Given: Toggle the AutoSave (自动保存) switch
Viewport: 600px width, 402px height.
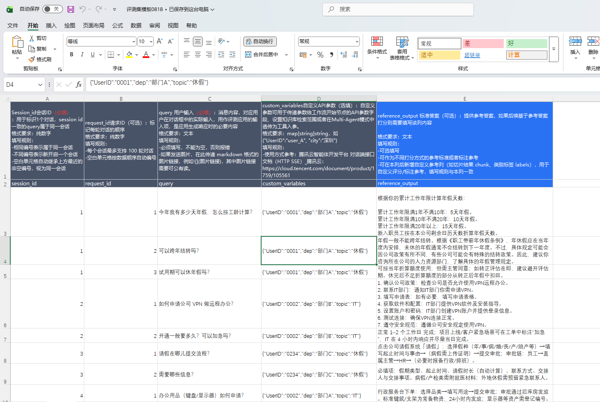Looking at the screenshot, I should (x=52, y=9).
